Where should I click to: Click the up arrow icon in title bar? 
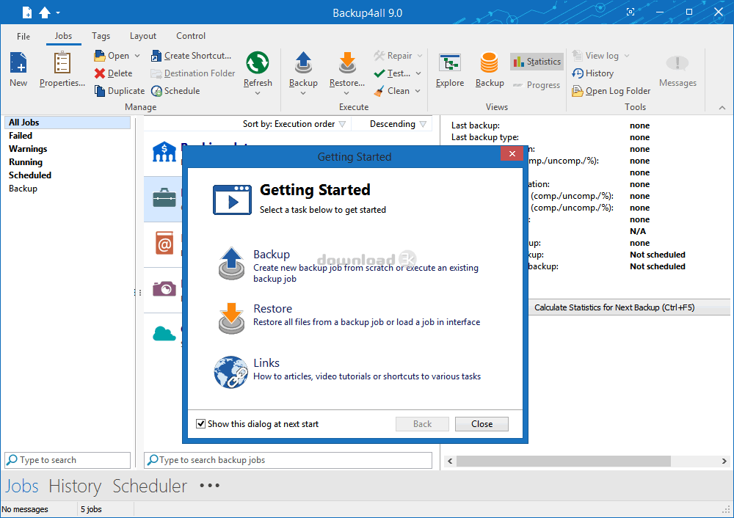click(x=45, y=12)
